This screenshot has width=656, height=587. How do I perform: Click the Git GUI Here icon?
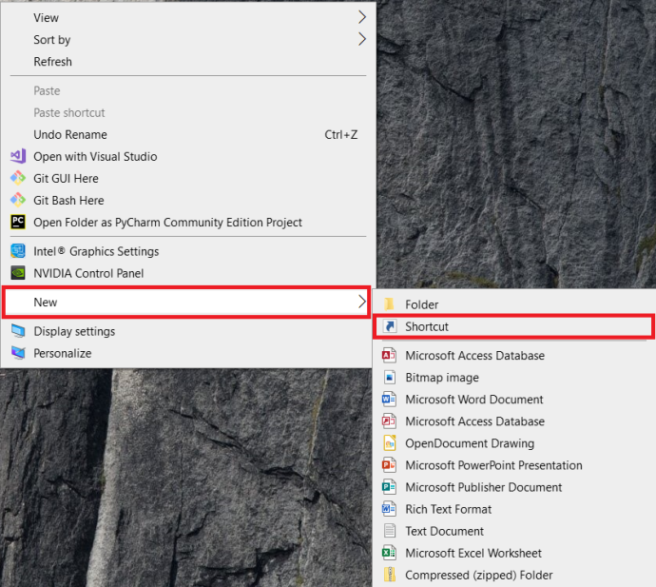(18, 178)
